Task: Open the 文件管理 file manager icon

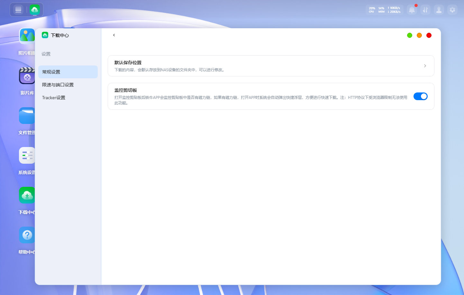Action: [27, 116]
